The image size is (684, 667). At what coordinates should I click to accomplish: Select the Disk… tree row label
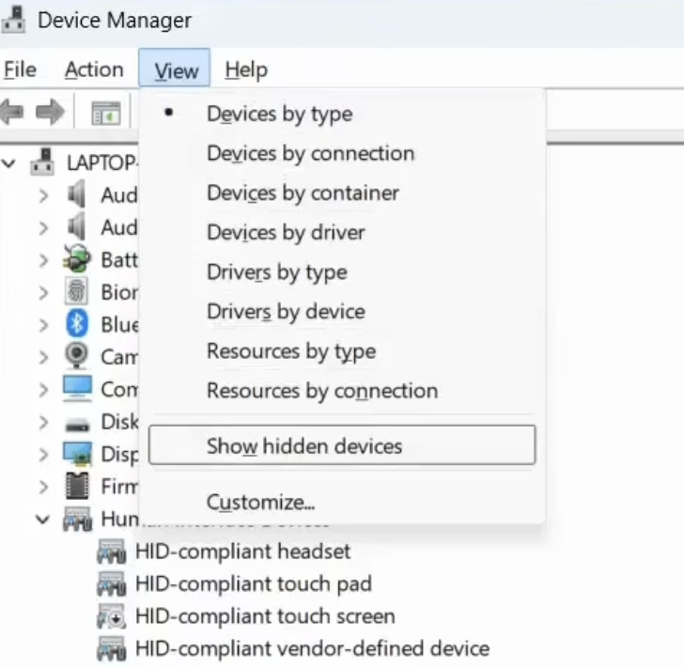(x=119, y=422)
